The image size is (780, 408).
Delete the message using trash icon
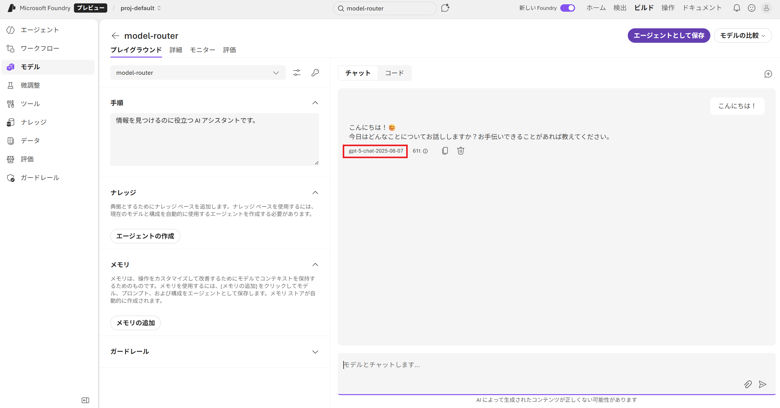coord(460,151)
